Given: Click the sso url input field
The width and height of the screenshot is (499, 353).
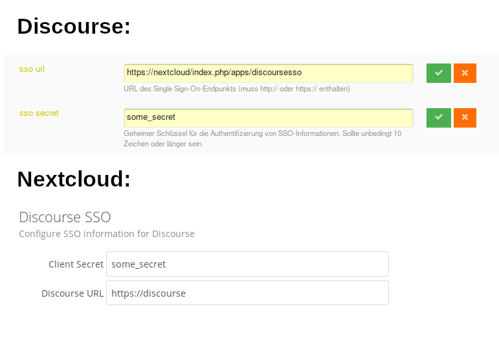Looking at the screenshot, I should coord(269,73).
